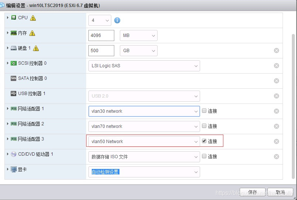Open the disk size unit GB dropdown

pos(139,51)
